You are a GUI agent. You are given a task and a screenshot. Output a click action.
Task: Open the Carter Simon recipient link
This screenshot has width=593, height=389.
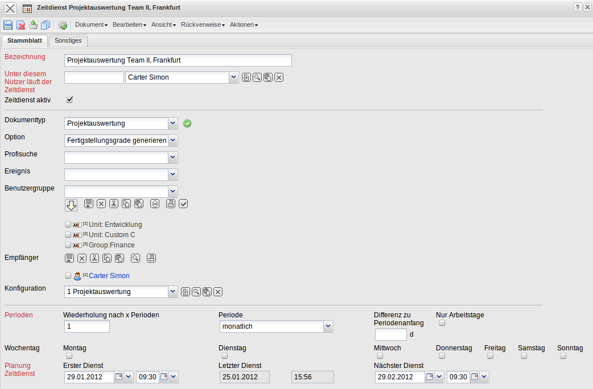109,276
